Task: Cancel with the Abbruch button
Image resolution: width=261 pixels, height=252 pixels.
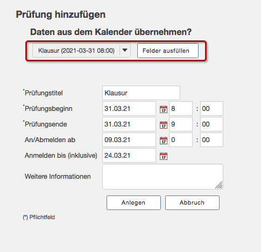Action: tap(192, 202)
